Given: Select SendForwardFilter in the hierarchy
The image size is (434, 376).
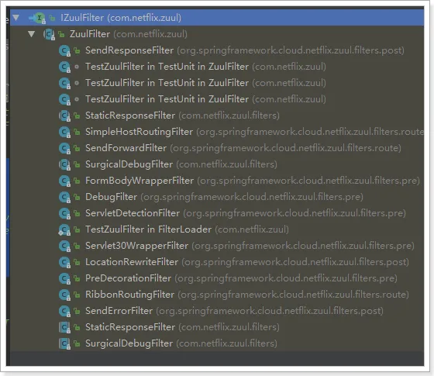Looking at the screenshot, I should 126,148.
